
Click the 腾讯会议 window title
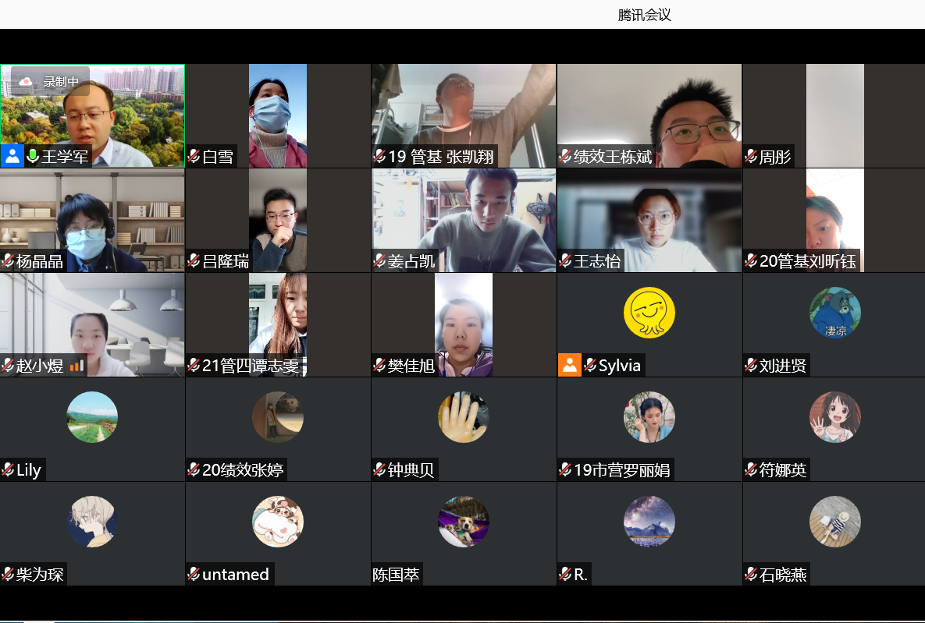(x=644, y=15)
